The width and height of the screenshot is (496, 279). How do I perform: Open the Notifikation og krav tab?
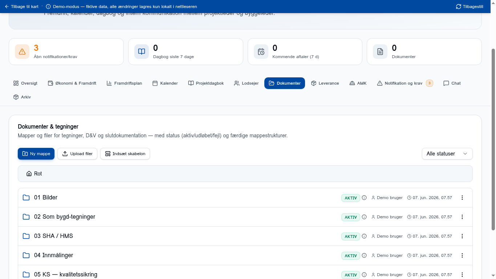(405, 83)
